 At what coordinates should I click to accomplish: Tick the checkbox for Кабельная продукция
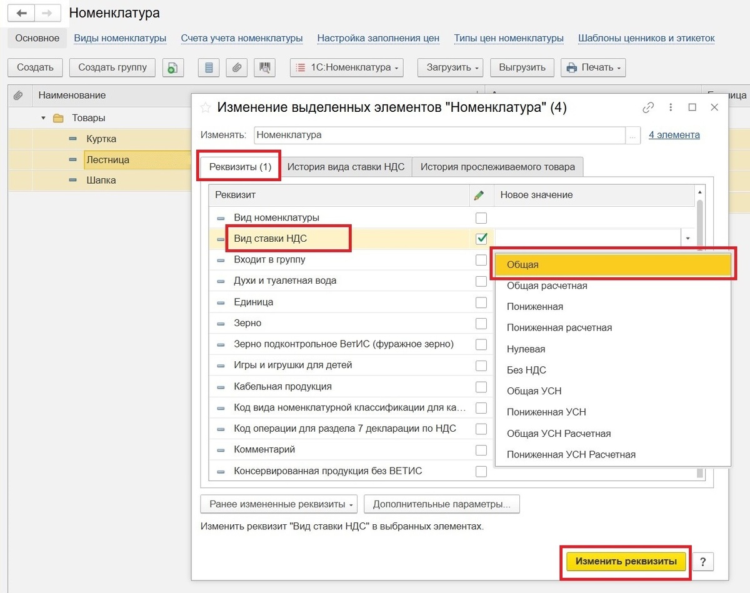point(481,387)
